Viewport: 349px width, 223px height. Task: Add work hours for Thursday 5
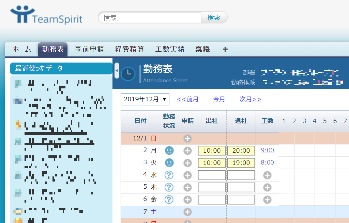tap(267, 187)
